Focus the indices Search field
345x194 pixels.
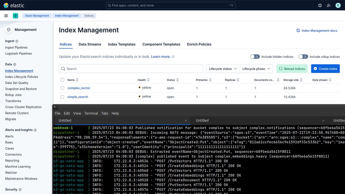coord(131,69)
